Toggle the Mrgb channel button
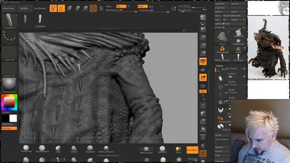Viewport: 290px width, 163px height. click(x=109, y=6)
